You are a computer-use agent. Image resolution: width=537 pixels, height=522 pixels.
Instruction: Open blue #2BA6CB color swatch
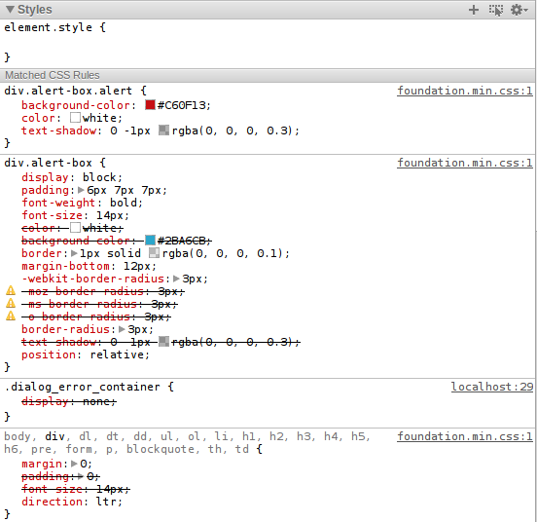(x=150, y=240)
